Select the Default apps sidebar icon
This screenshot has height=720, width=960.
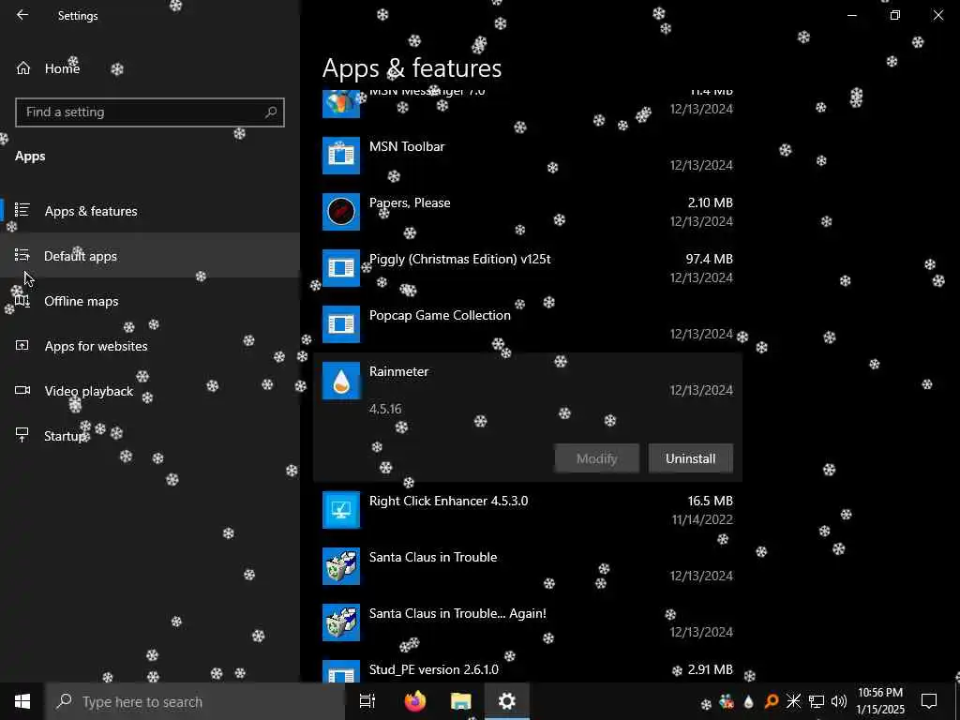(x=22, y=255)
